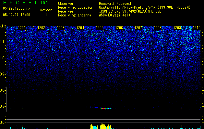Select receiver text ICOM IC-575 53.7492 MHz USB
Screen dimensions: 204x129
point(130,11)
